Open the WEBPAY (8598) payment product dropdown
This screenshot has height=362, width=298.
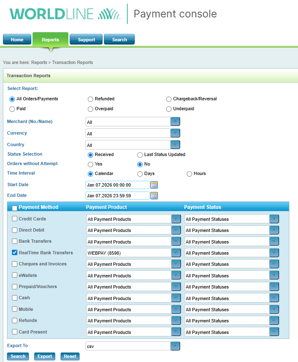176,253
